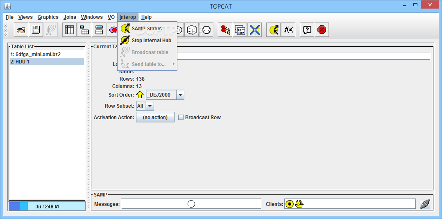Viewport: 442px width, 219px height.
Task: Open the Views menu
Action: point(25,17)
